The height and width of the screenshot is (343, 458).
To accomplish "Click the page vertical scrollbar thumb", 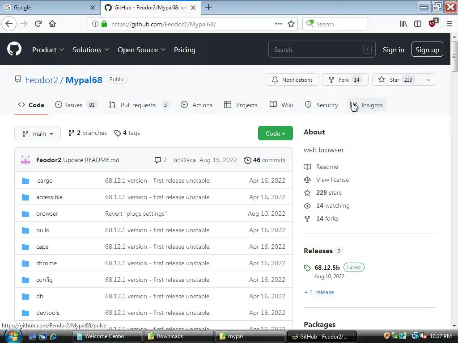I will coord(454,56).
